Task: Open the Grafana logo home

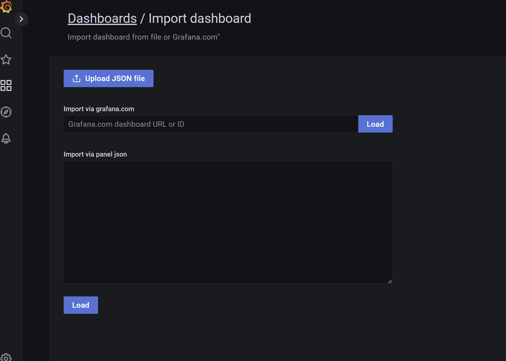Action: (x=6, y=7)
